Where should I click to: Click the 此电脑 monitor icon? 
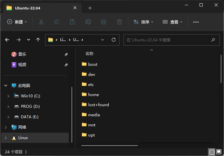[x=14, y=85]
